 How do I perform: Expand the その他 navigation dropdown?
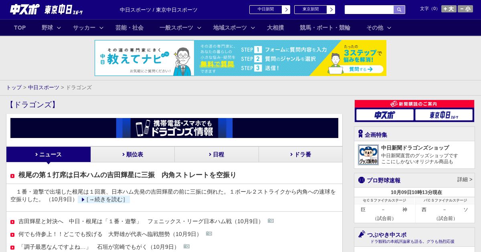click(x=379, y=28)
